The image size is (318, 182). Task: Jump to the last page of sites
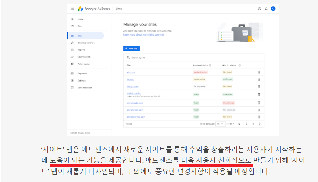(x=260, y=124)
